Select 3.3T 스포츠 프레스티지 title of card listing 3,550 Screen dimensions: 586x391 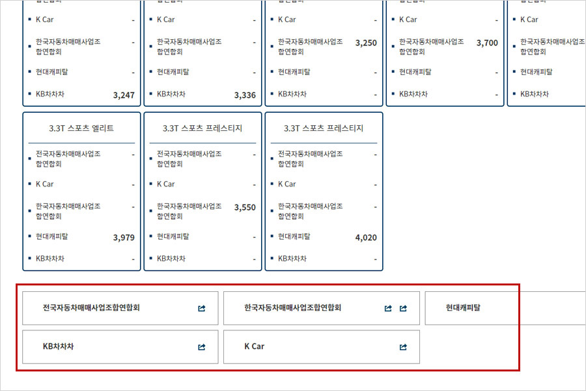(202, 128)
